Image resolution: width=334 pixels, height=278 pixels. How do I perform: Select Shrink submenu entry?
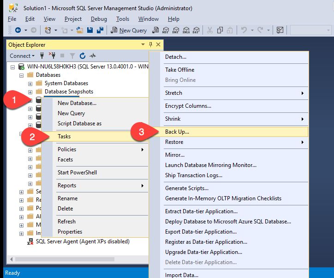click(x=228, y=119)
